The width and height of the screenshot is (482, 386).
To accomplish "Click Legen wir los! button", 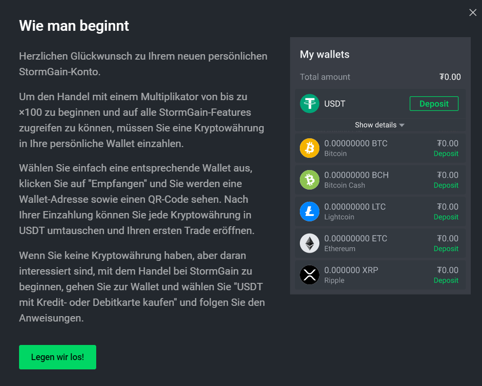I will (58, 357).
